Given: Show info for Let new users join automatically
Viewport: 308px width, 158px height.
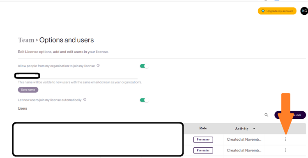Looking at the screenshot, I should pyautogui.click(x=85, y=99).
